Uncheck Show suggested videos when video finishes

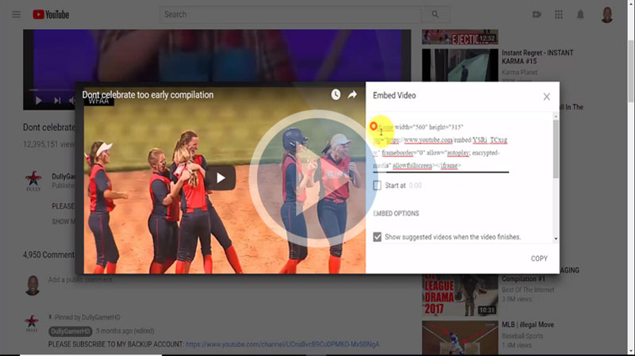(x=378, y=236)
